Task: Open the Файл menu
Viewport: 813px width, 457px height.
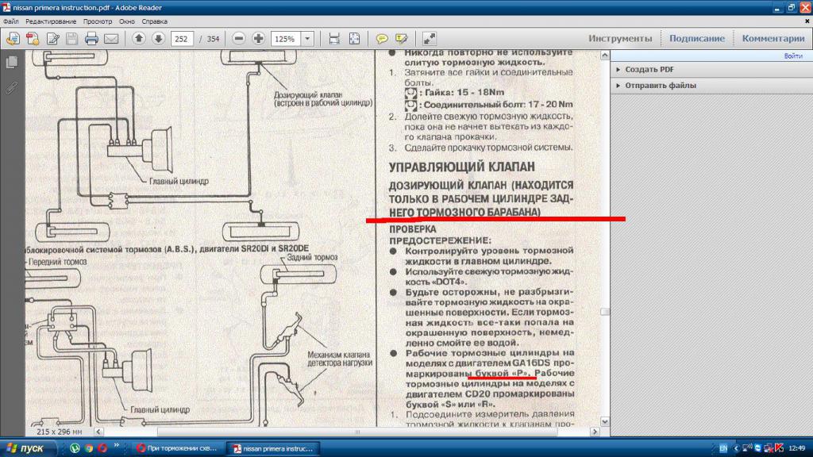Action: tap(11, 21)
